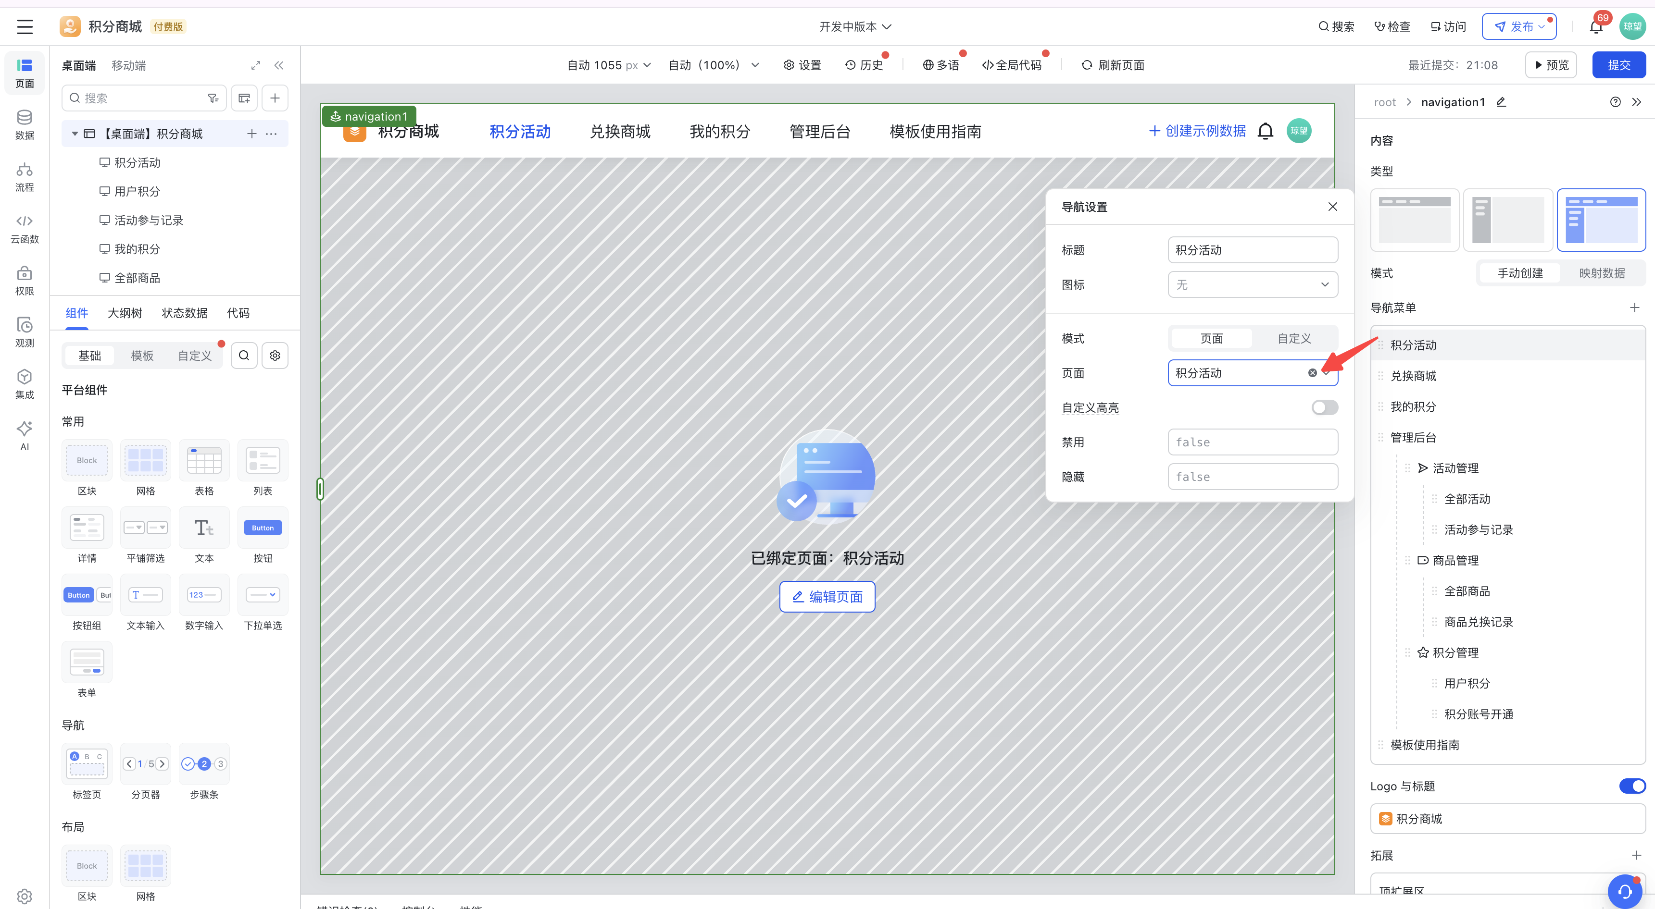This screenshot has width=1655, height=909.
Task: Collapse the right properties panel
Action: click(x=1636, y=102)
